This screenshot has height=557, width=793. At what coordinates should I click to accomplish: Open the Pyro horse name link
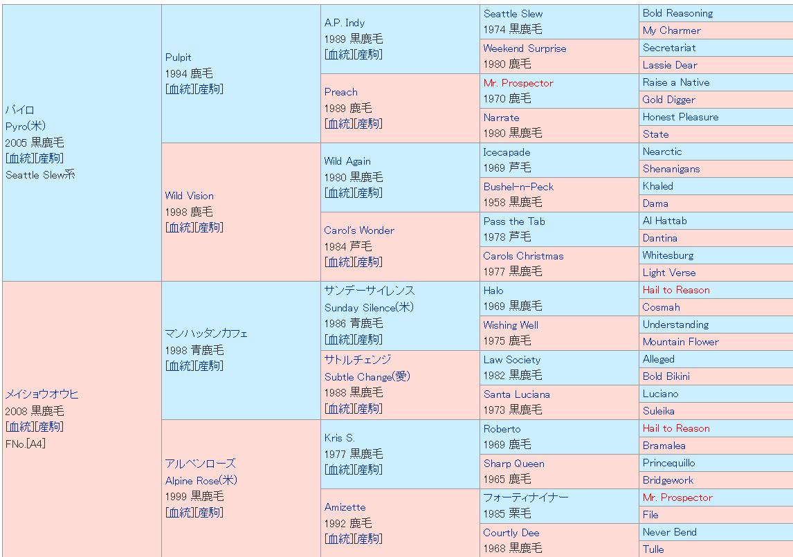pos(25,126)
